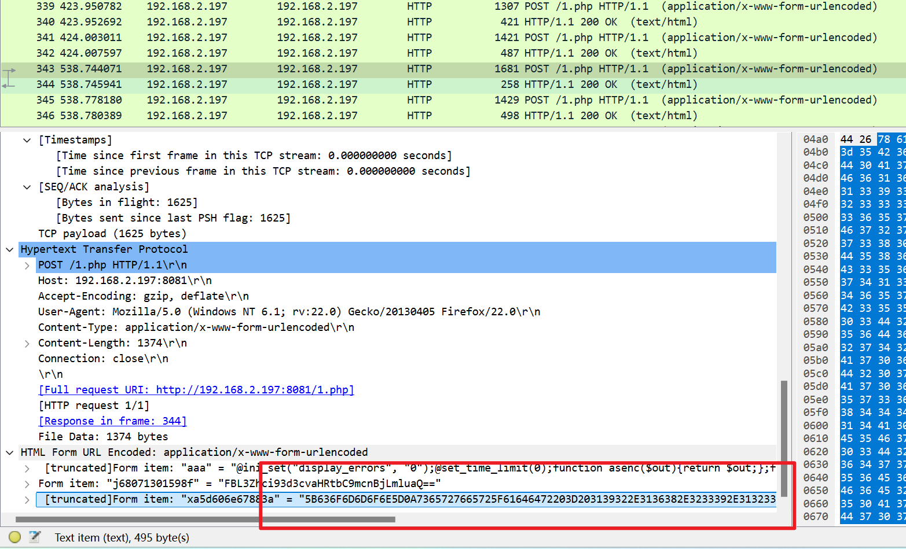
Task: Select the User-Agent Mozilla/5.0 header line
Action: [289, 312]
